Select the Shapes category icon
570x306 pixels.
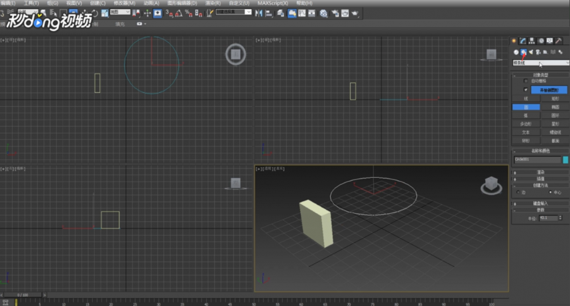click(x=524, y=52)
